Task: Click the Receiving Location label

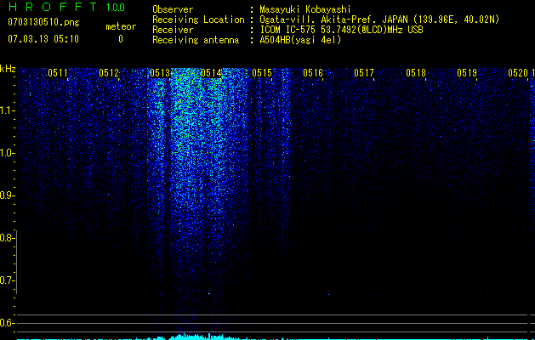Action: [198, 20]
